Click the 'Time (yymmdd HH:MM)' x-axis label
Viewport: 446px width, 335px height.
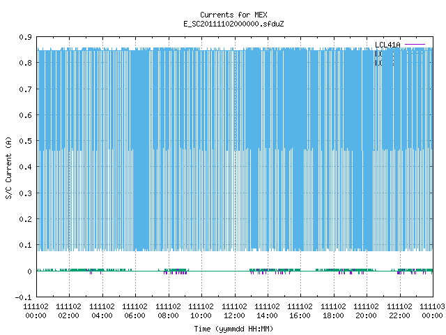(x=233, y=329)
